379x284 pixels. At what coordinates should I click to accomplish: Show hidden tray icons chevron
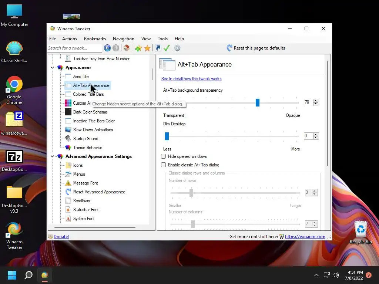[x=316, y=275]
